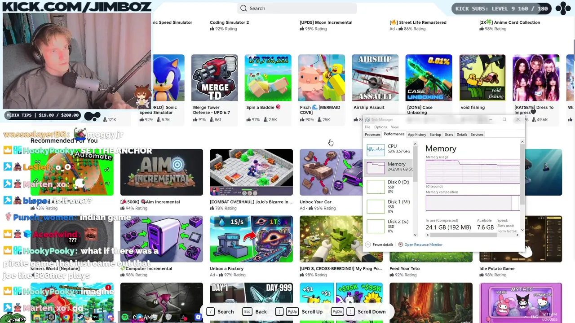This screenshot has width=575, height=323.
Task: Click the Memory composition bar
Action: coord(473,203)
